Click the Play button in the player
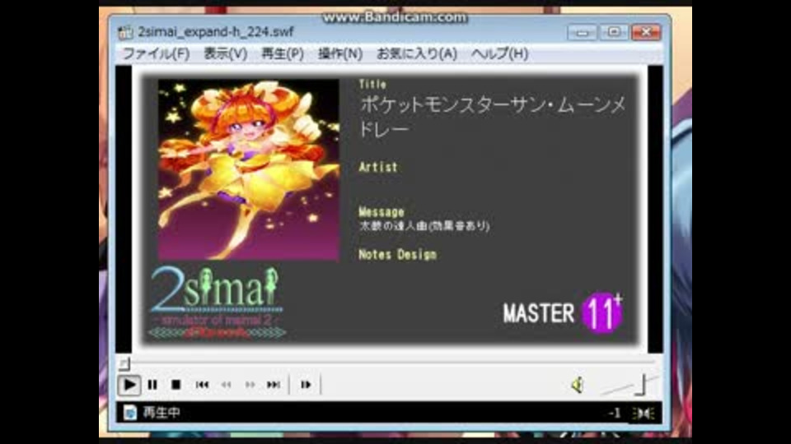Screen dimensions: 791x444 129,385
